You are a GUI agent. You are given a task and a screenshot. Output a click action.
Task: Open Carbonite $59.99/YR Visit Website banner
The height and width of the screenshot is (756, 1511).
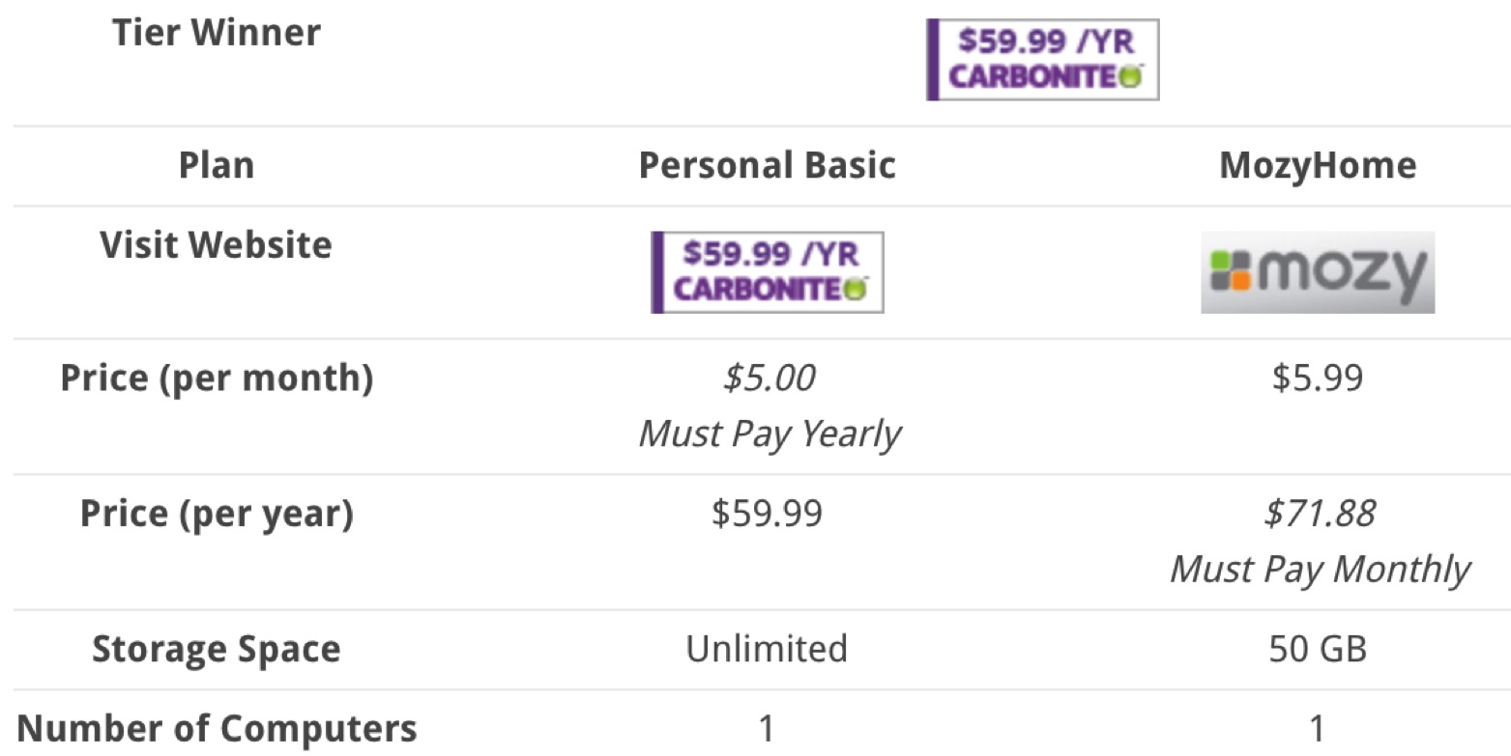pyautogui.click(x=768, y=271)
